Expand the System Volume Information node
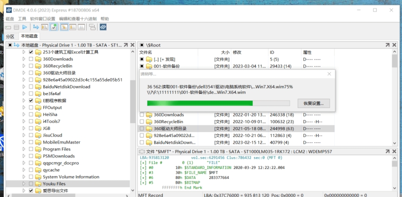The image size is (402, 197). [x=24, y=177]
